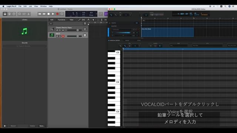The image size is (237, 133).
Task: Switch to the Style tab in VOCALOID
Action: pyautogui.click(x=138, y=40)
